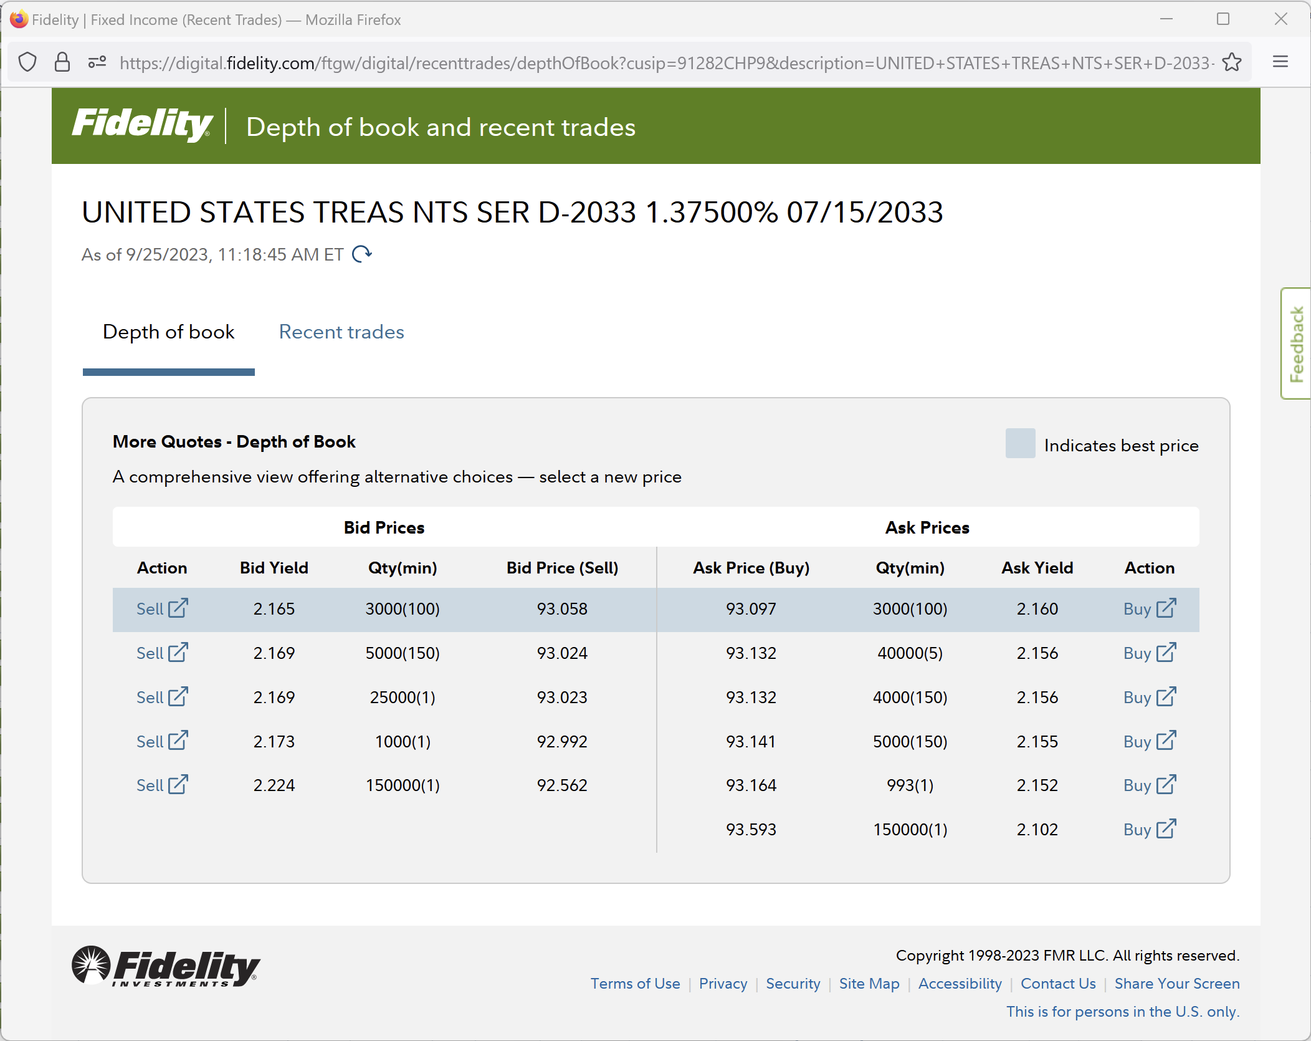Click the bookmark star in the address bar

click(1231, 62)
